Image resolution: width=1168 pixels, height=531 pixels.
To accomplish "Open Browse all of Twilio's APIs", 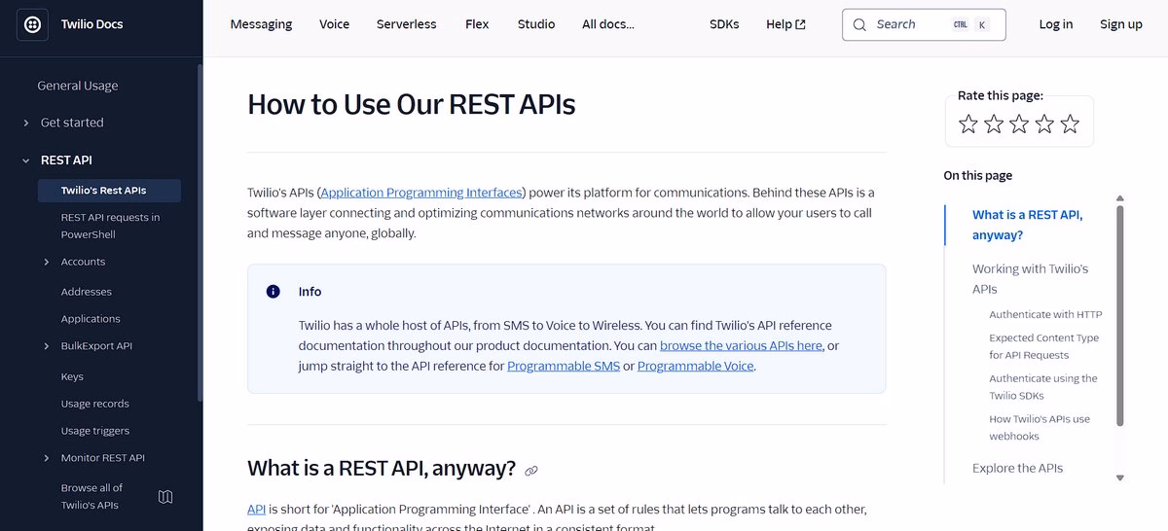I will point(92,496).
